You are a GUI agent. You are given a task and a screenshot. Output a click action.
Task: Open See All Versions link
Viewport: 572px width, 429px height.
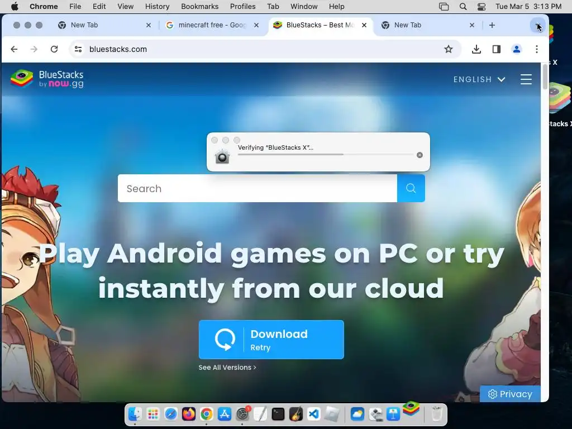[227, 368]
